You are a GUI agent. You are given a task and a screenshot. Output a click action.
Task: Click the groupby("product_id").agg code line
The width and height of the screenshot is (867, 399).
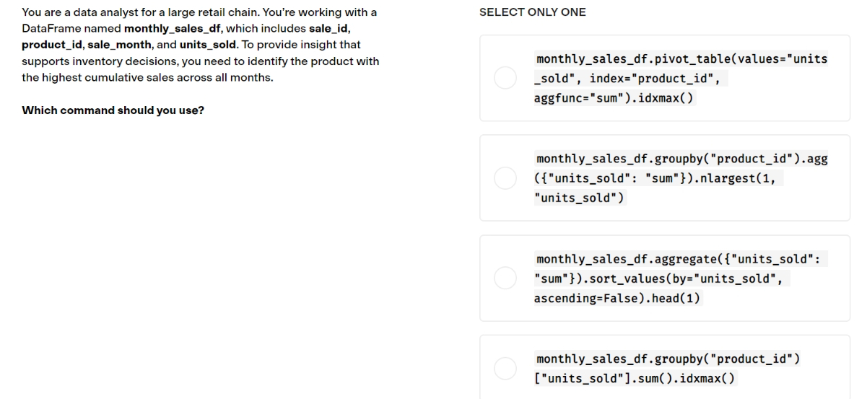point(682,159)
